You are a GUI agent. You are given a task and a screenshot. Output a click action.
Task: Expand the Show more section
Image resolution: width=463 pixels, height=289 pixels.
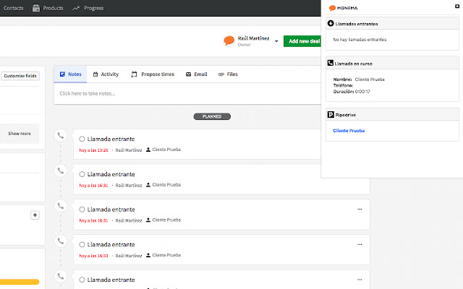(20, 134)
